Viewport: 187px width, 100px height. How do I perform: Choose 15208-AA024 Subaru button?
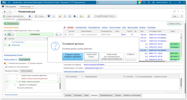(x=91, y=57)
